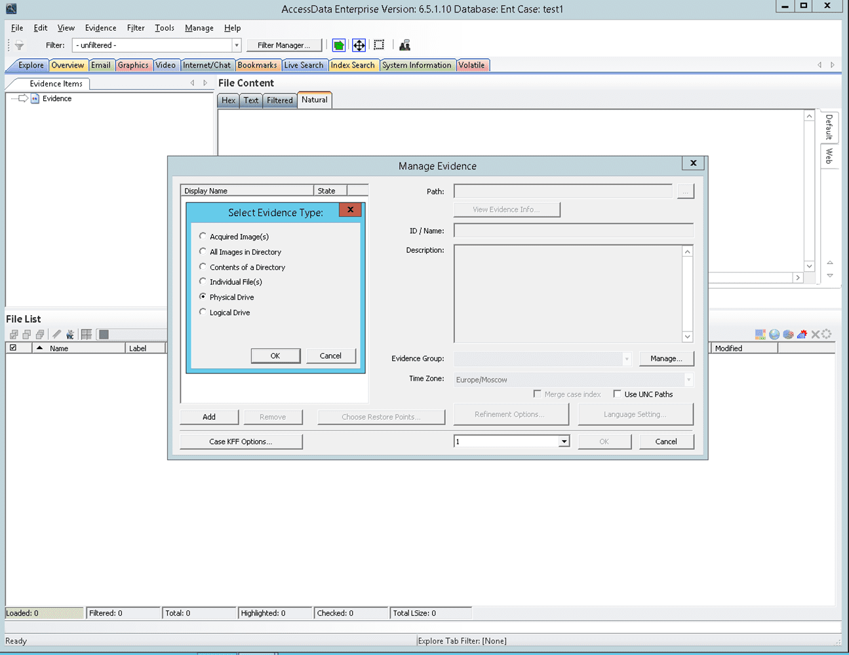The width and height of the screenshot is (849, 655).
Task: Click the colorful squares icon in File List
Action: pos(760,335)
